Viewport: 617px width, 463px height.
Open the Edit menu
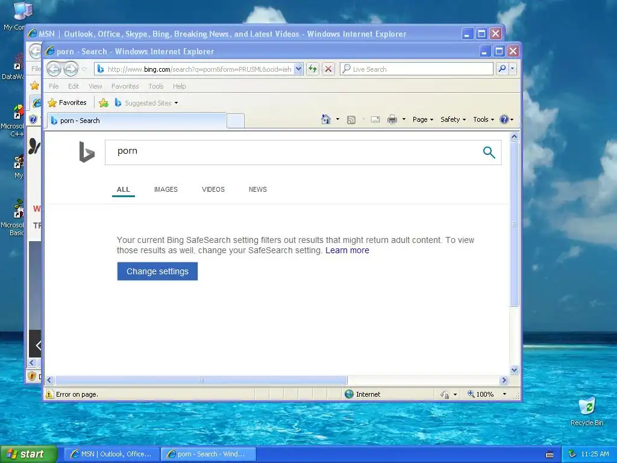(x=74, y=86)
